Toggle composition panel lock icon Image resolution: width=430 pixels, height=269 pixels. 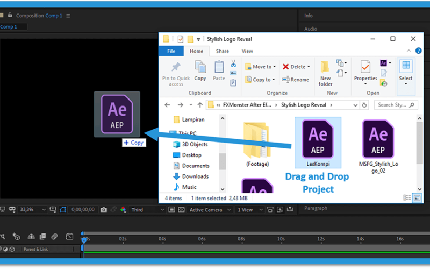click(x=10, y=15)
